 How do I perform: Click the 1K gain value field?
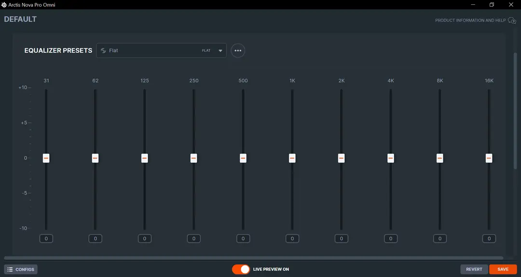(x=292, y=238)
